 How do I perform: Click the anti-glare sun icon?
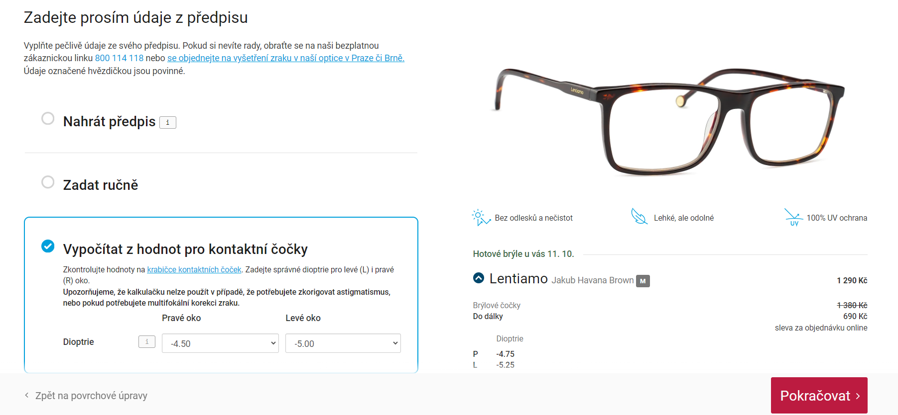pos(481,217)
